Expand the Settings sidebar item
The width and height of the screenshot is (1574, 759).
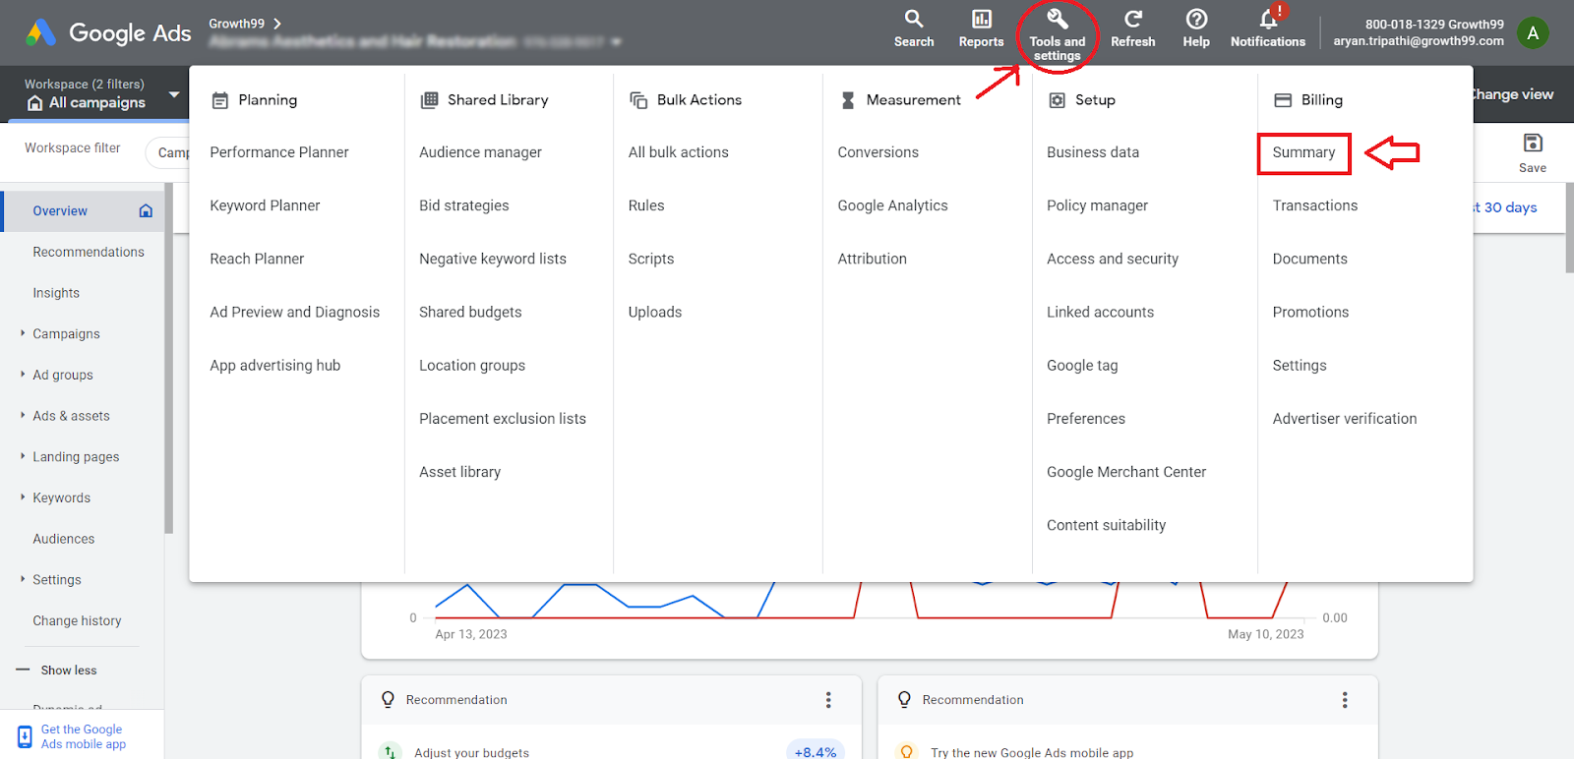coord(23,579)
